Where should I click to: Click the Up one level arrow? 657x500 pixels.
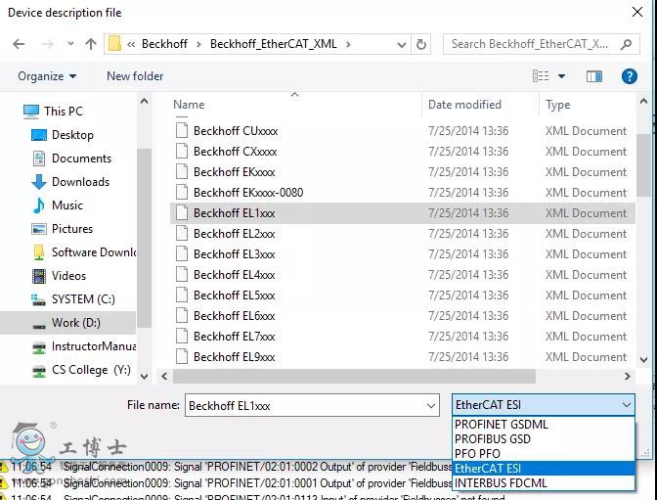tap(91, 44)
